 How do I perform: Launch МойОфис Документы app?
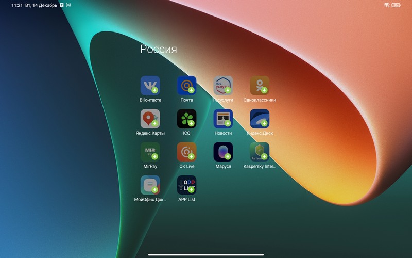pyautogui.click(x=150, y=185)
